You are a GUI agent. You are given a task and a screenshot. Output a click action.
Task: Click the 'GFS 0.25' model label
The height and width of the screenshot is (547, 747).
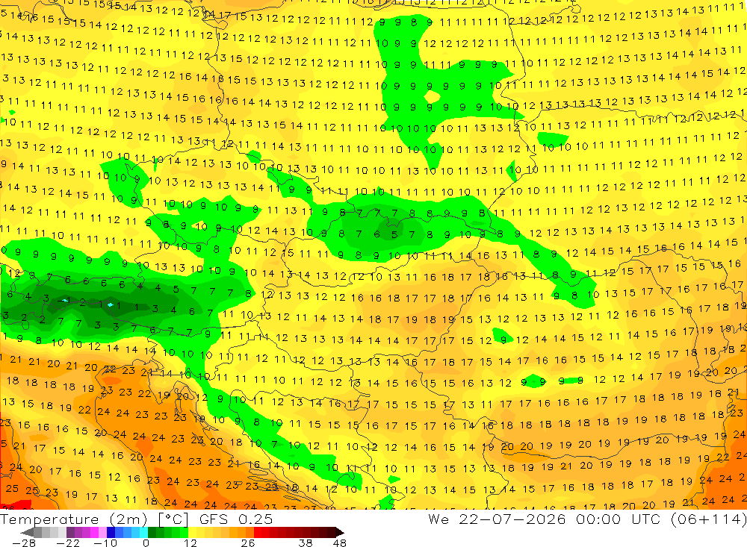[236, 519]
